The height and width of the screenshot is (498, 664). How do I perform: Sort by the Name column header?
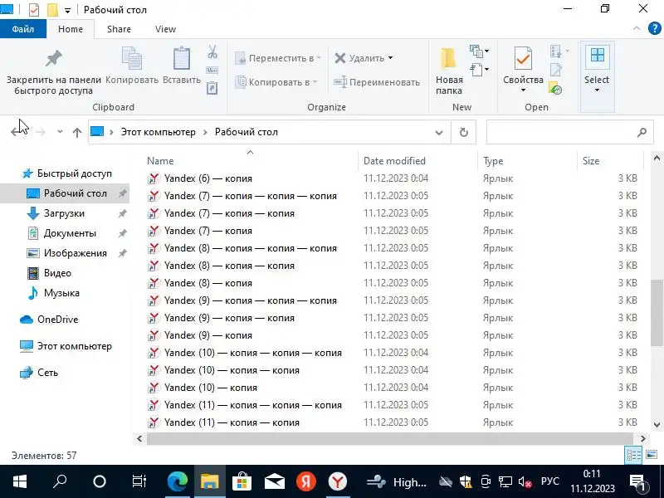tap(160, 161)
